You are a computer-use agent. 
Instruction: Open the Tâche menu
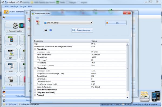[x=6, y=6]
